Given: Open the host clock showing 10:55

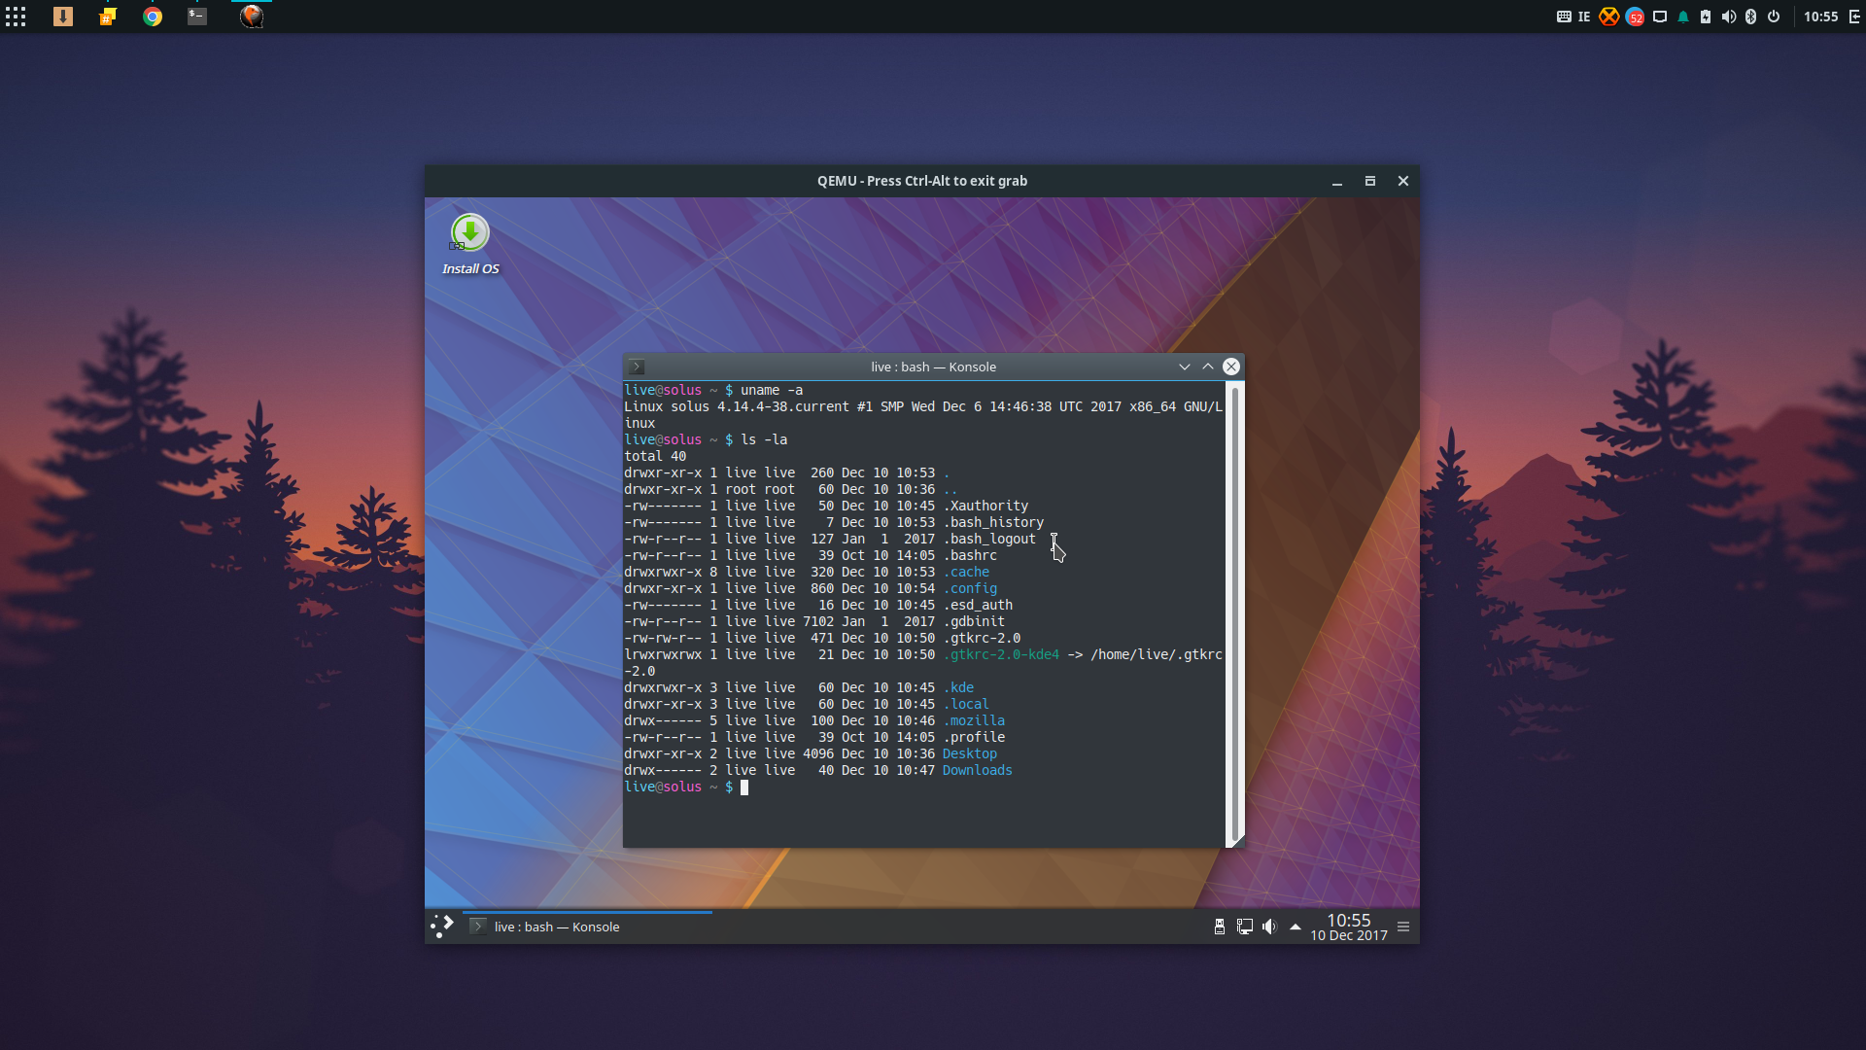Looking at the screenshot, I should pos(1821,17).
